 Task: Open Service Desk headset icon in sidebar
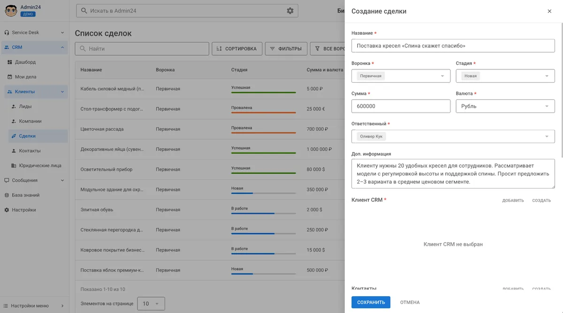[7, 33]
